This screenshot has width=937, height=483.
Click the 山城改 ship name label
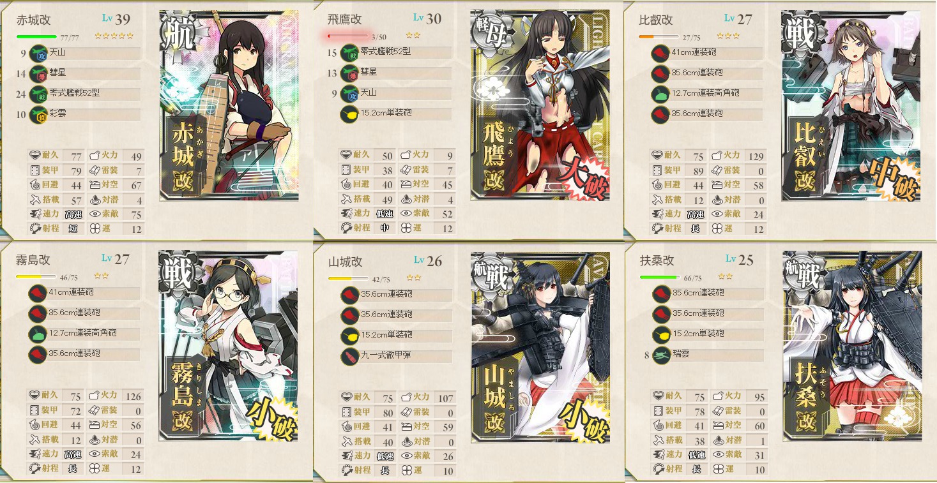[346, 262]
